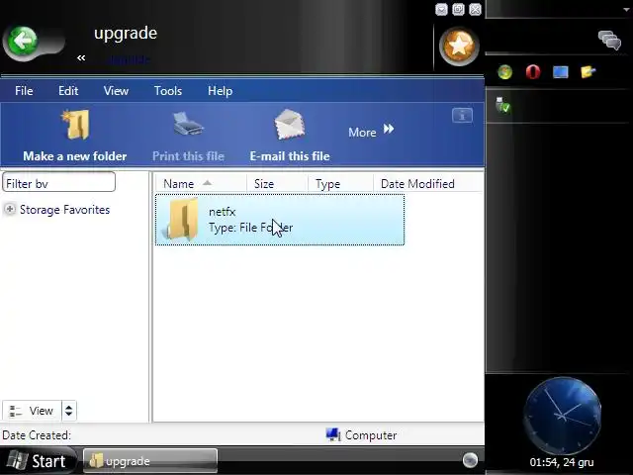The height and width of the screenshot is (475, 633).
Task: Click the blue monitor icon in sidebar
Action: coord(561,72)
